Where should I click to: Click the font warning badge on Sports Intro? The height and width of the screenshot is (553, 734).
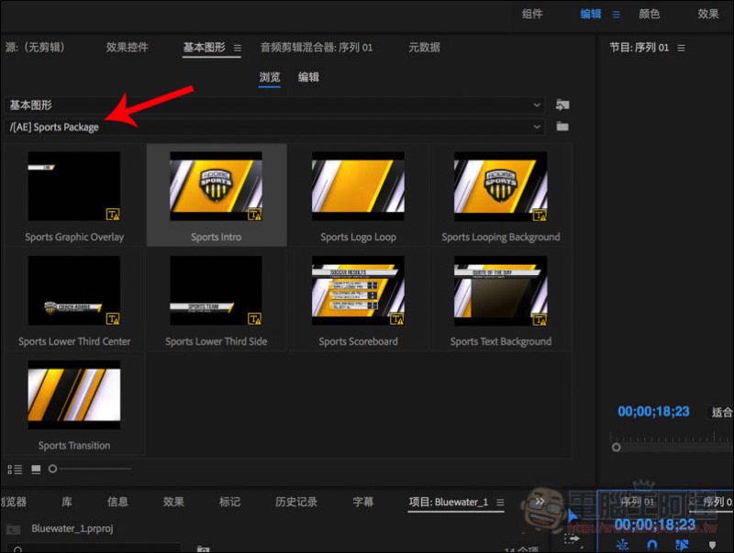[x=255, y=215]
